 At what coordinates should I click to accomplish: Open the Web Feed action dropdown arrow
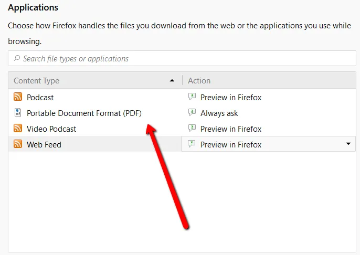click(348, 144)
